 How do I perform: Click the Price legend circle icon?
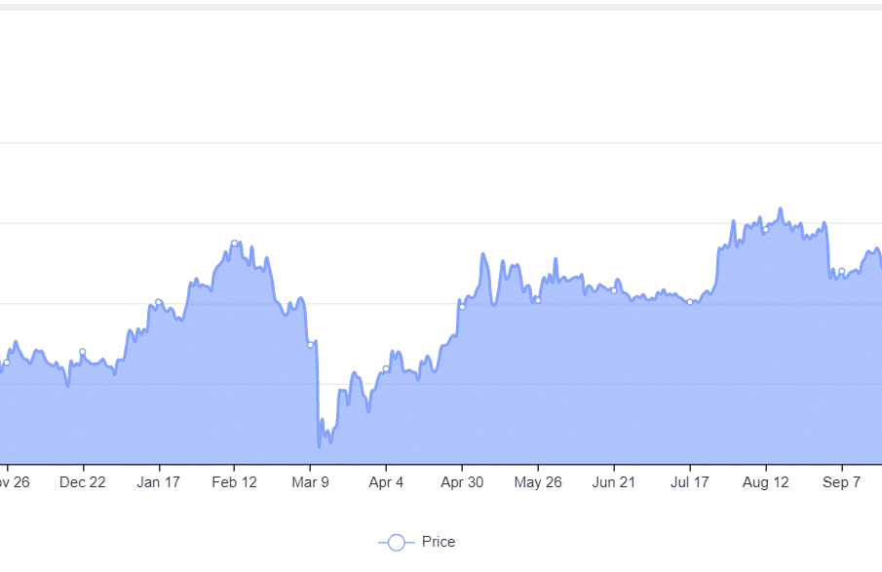(397, 542)
